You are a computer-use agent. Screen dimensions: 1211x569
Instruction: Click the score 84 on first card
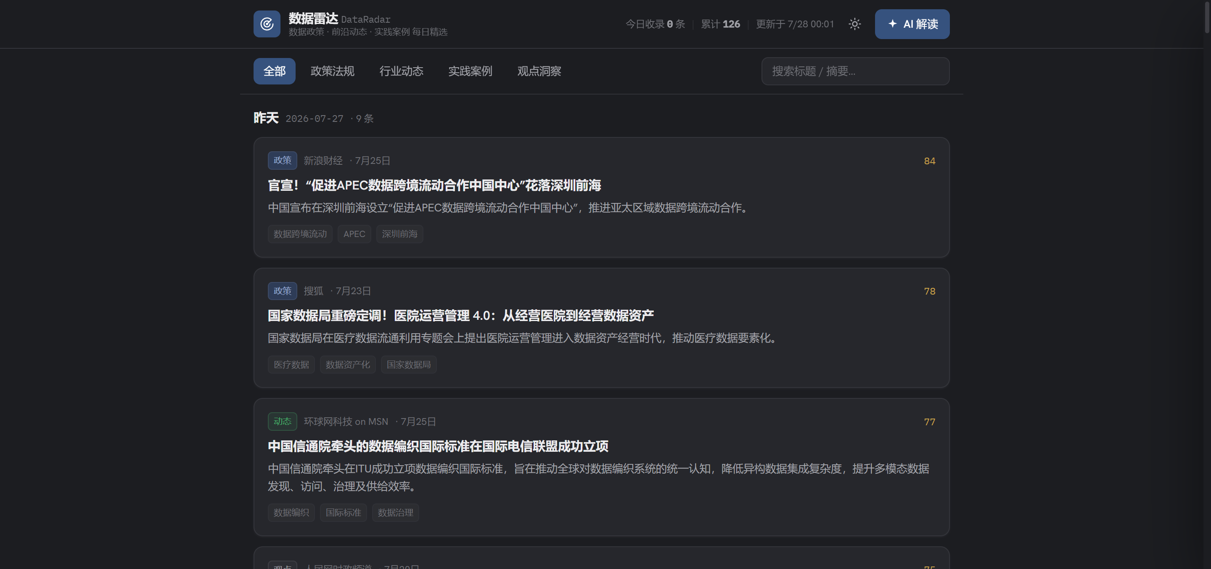[x=929, y=161]
